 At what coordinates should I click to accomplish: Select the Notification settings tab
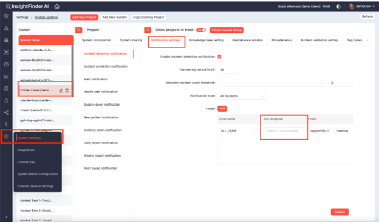166,40
